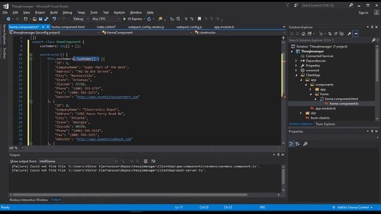Open the Analyze menu
The height and width of the screenshot is (214, 381).
(119, 12)
